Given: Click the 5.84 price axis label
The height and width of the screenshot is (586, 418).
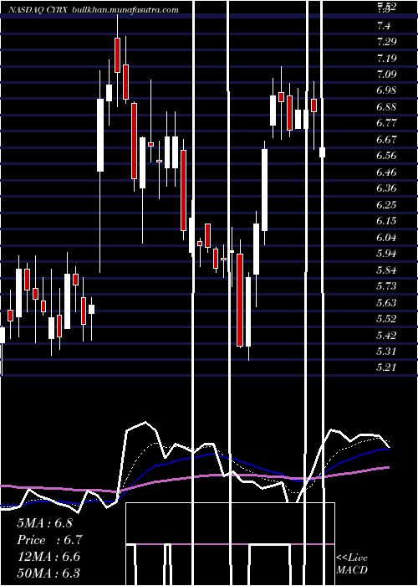Looking at the screenshot, I should click(x=386, y=270).
